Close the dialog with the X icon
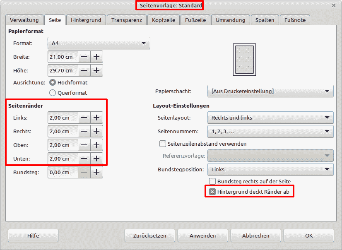This screenshot has width=342, height=250. tap(335, 6)
